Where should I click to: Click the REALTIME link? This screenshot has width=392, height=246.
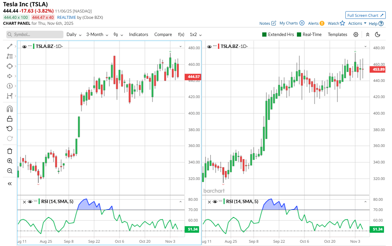(x=66, y=17)
